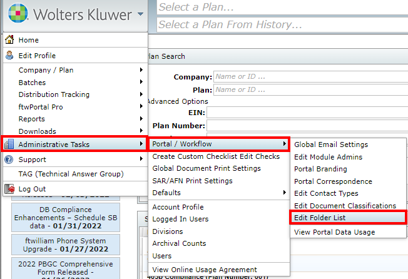Click the Support help icon

[9, 160]
